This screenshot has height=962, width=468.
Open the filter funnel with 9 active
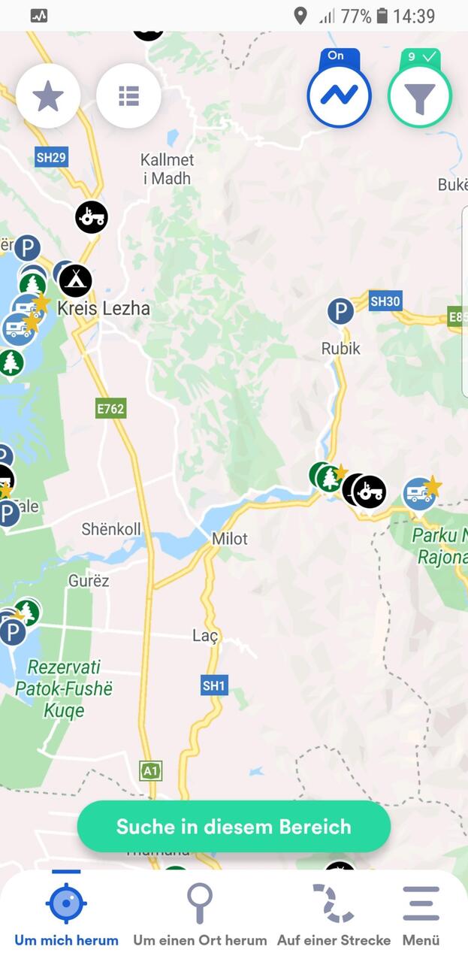click(420, 95)
